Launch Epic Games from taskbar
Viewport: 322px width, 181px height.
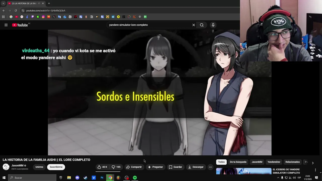point(61,178)
